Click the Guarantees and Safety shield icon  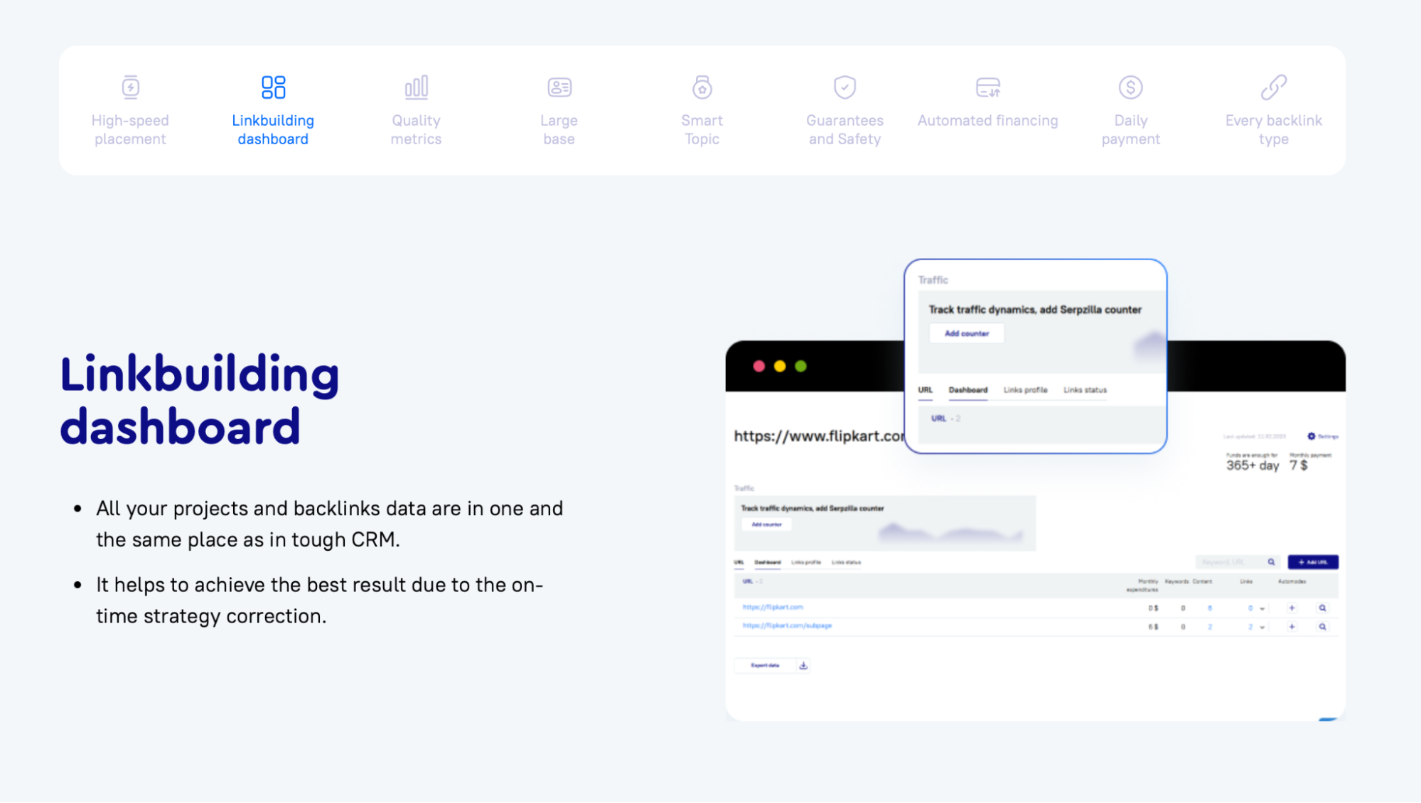coord(844,87)
